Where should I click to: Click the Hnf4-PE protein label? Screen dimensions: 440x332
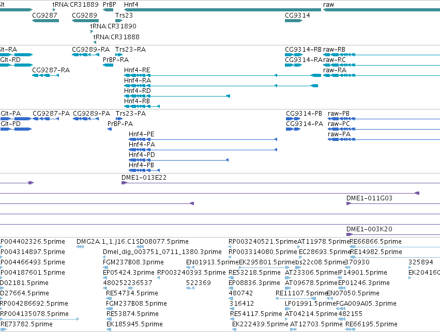tap(142, 134)
